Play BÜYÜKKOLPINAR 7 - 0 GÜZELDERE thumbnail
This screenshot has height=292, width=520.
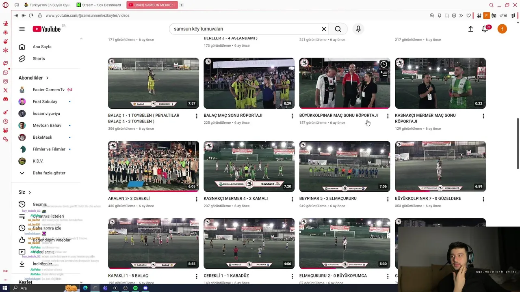click(x=440, y=166)
